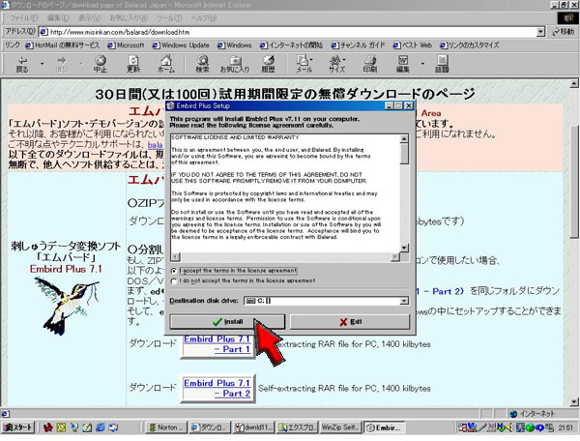Click the green globe system tray icon
This screenshot has height=441, width=580.
click(x=530, y=427)
